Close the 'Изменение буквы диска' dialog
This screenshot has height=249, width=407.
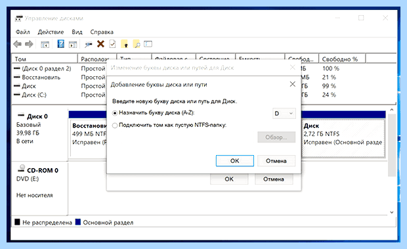coord(293,68)
